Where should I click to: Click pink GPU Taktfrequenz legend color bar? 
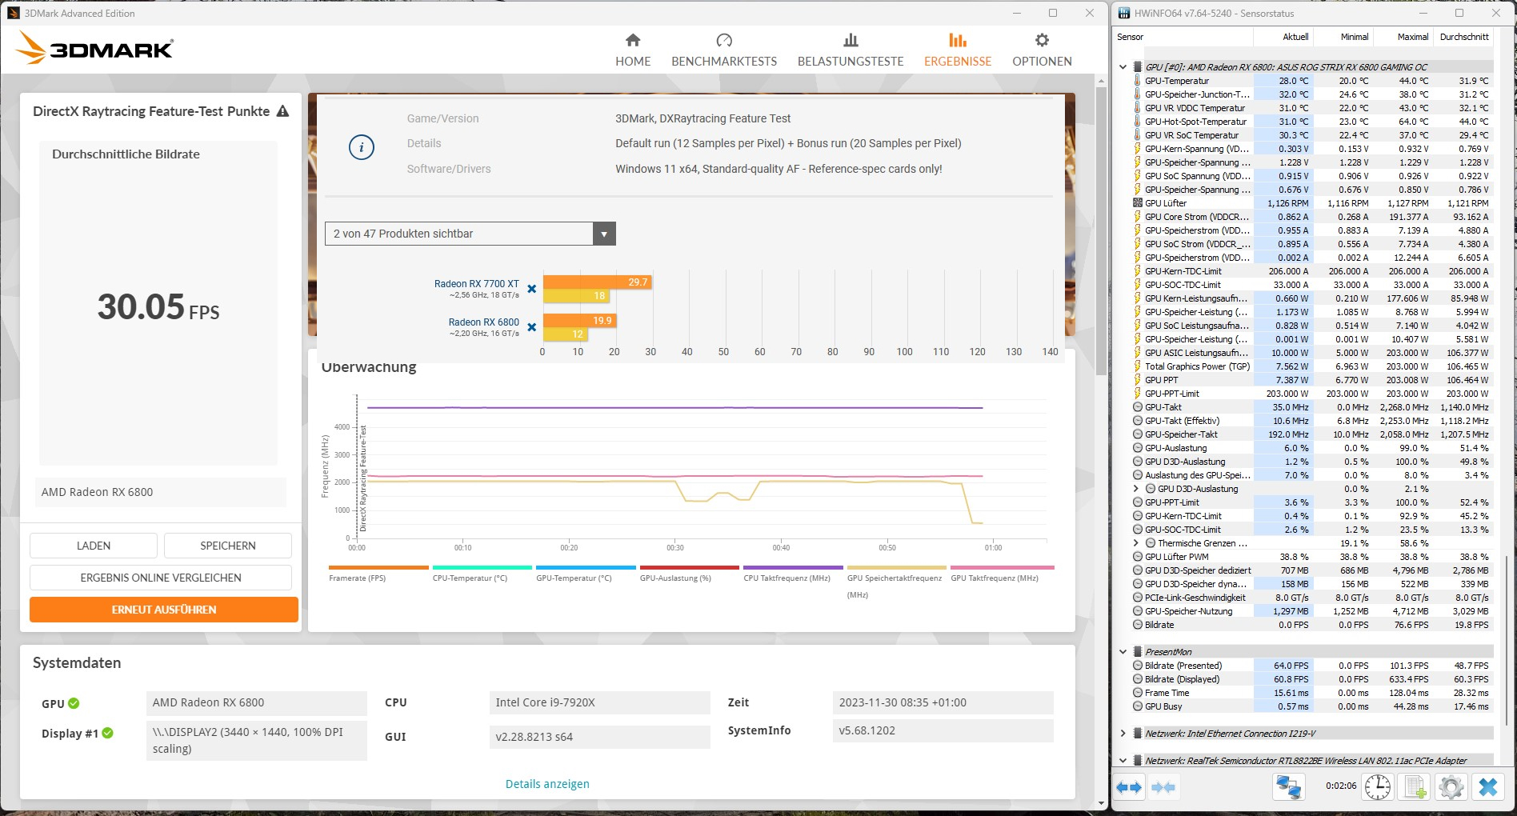[1002, 567]
